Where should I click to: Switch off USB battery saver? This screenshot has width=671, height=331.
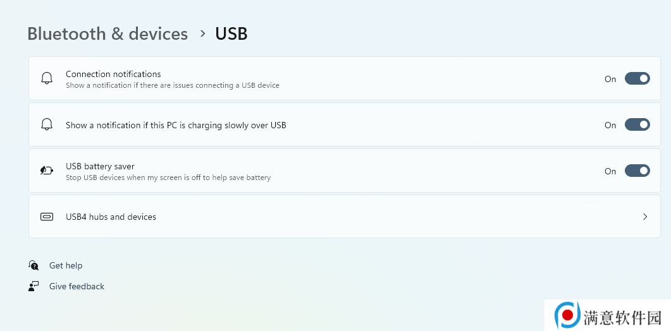(637, 171)
